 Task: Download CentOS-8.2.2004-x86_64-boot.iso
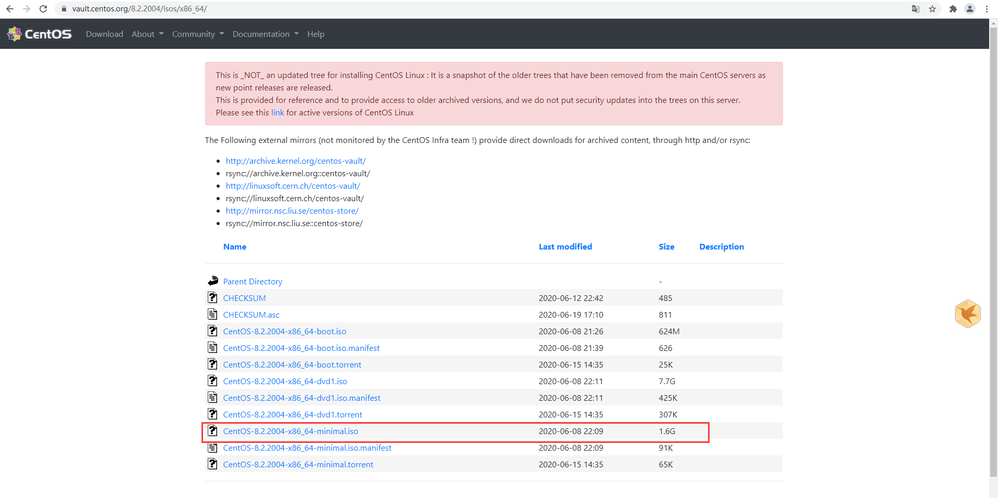click(285, 331)
